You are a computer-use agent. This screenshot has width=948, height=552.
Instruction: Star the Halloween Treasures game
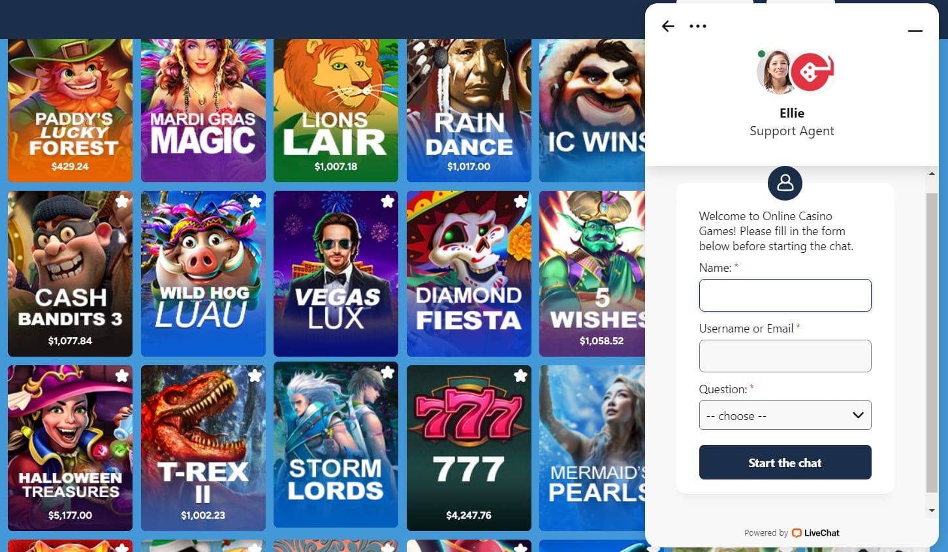click(122, 376)
